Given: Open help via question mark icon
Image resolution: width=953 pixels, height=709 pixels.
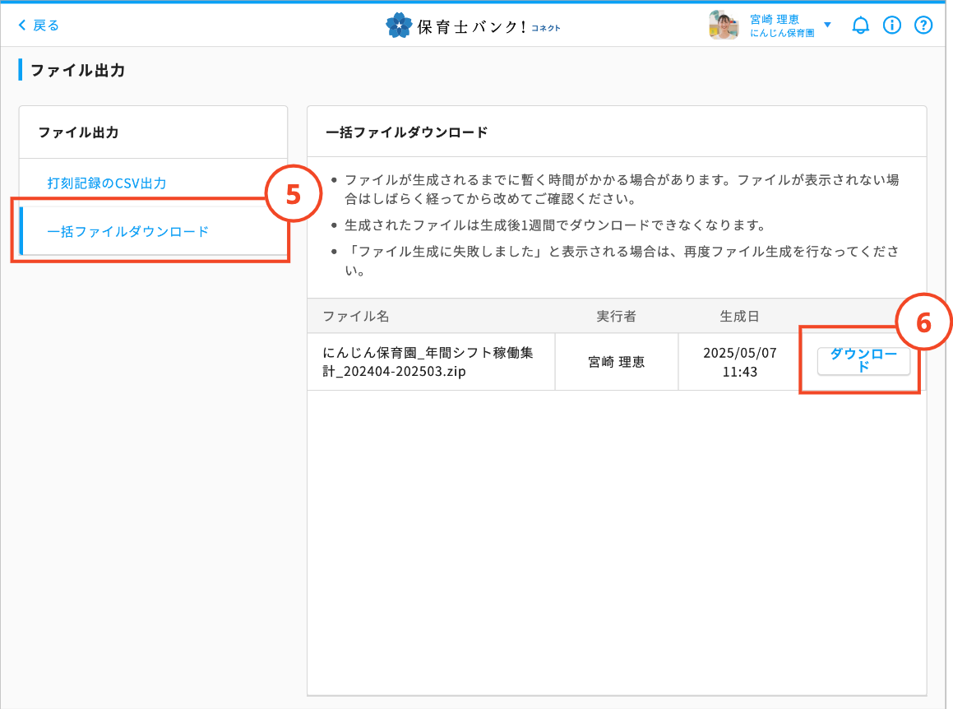Looking at the screenshot, I should point(923,25).
